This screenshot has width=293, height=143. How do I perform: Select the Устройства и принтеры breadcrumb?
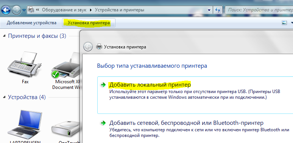[120, 10]
